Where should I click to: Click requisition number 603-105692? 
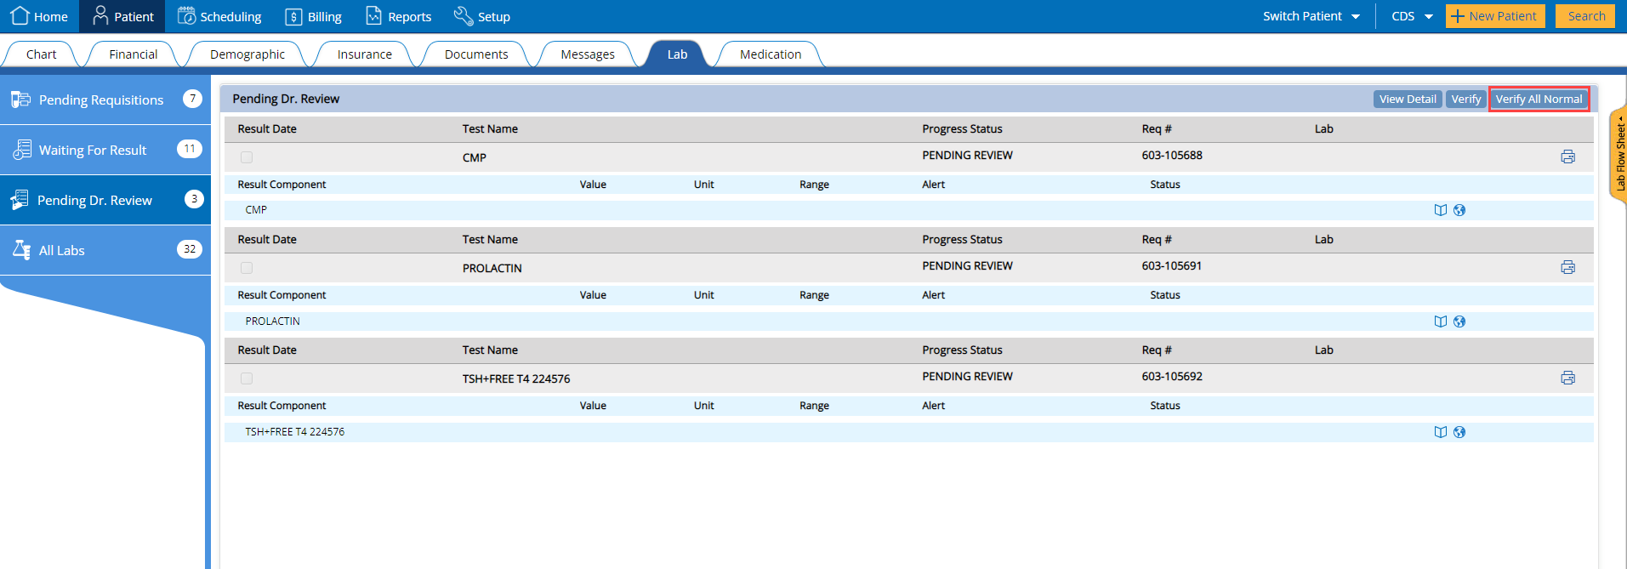coord(1172,376)
